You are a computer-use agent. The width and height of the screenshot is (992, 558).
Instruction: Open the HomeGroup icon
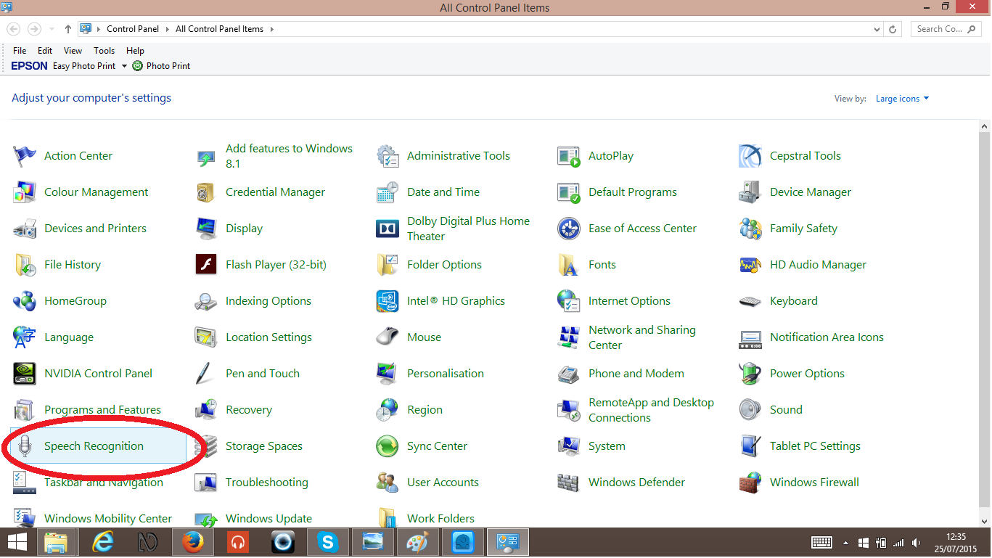(x=25, y=301)
